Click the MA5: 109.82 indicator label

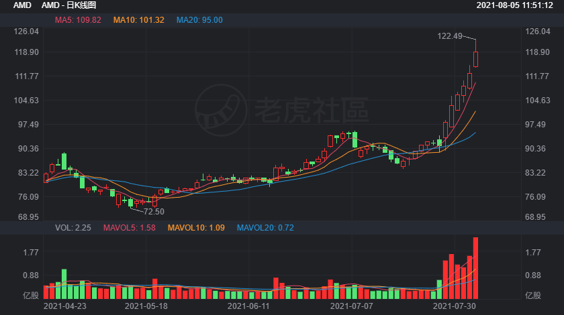pyautogui.click(x=78, y=20)
